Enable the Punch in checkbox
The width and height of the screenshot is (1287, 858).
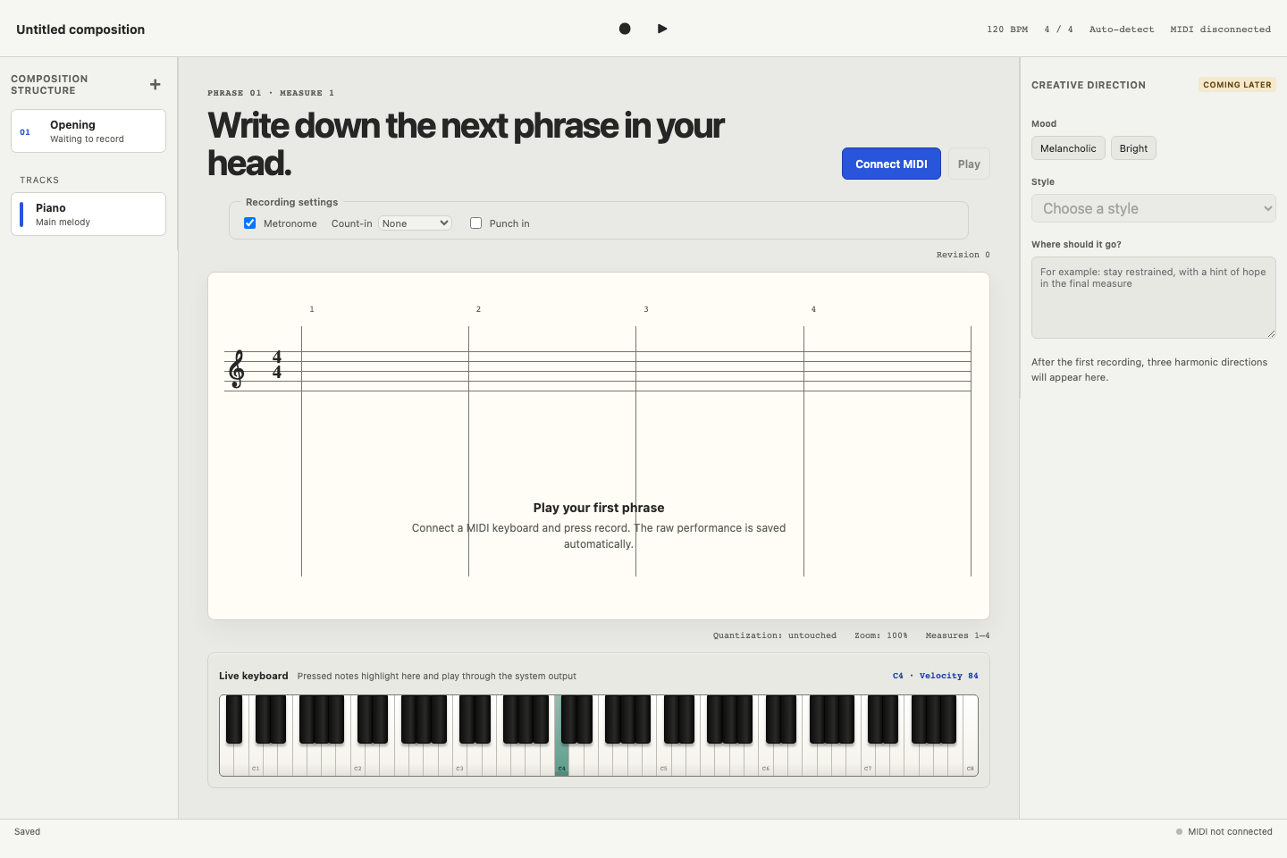[476, 223]
